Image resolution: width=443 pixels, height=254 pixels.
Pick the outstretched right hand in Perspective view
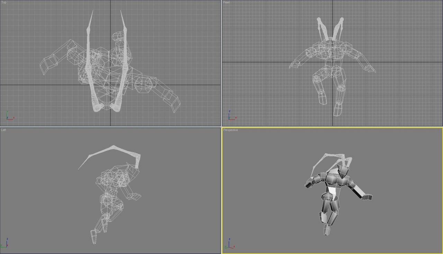(367, 197)
